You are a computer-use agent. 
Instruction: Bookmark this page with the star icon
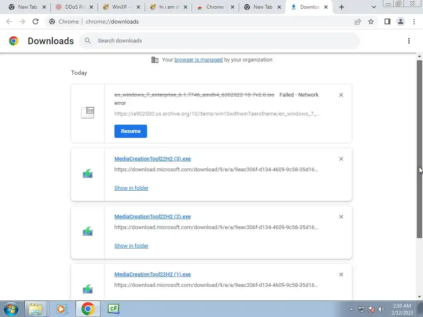371,21
